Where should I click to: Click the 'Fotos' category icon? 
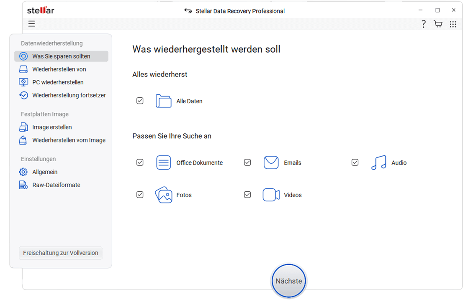[164, 194]
